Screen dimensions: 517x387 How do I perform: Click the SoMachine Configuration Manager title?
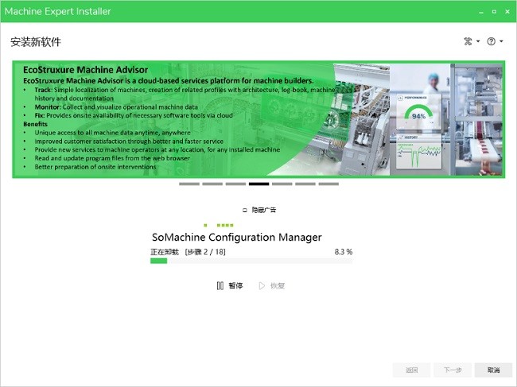pos(237,237)
